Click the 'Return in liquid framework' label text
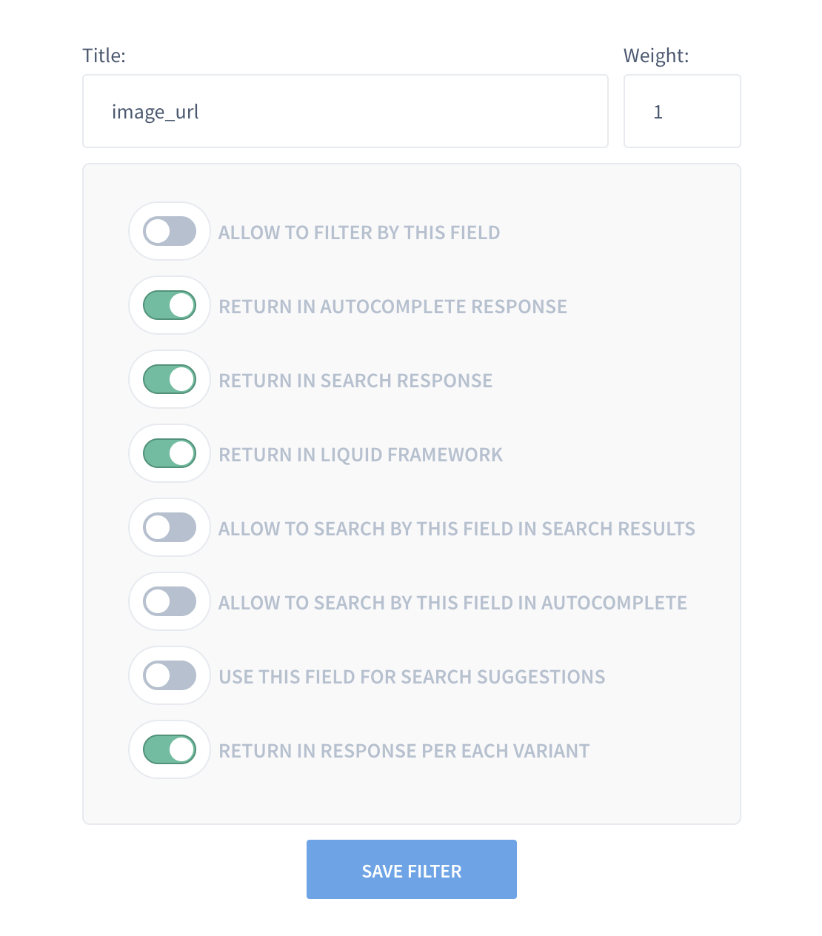Viewport: 822px width, 936px height. coord(361,455)
